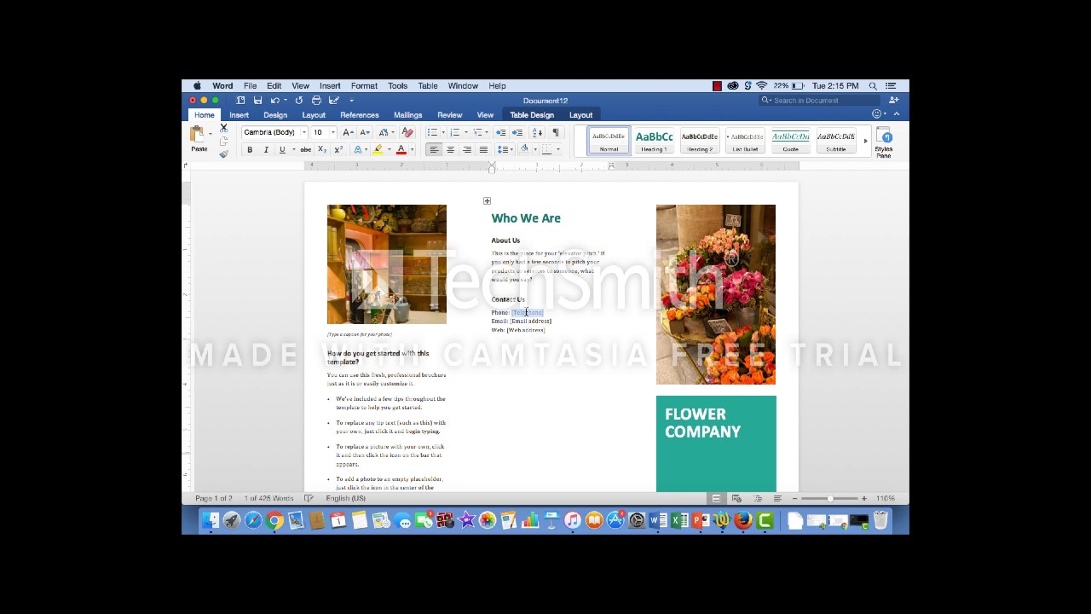Click the 1 of 425 Words counter

(x=268, y=498)
